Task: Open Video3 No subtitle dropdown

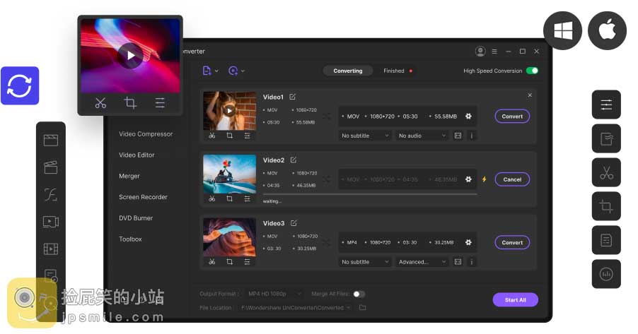Action: (x=365, y=262)
